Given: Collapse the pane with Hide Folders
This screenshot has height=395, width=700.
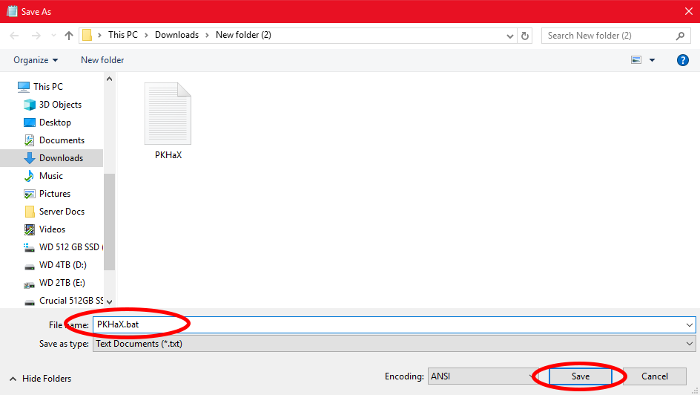Looking at the screenshot, I should coord(40,379).
